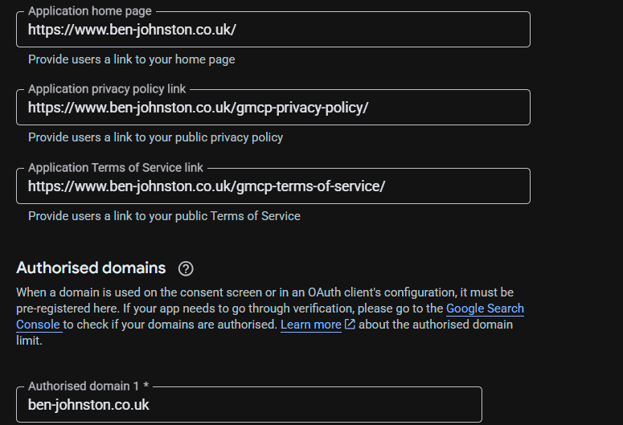The height and width of the screenshot is (425, 623).
Task: Click the external link icon after Learn more
Action: (x=350, y=324)
